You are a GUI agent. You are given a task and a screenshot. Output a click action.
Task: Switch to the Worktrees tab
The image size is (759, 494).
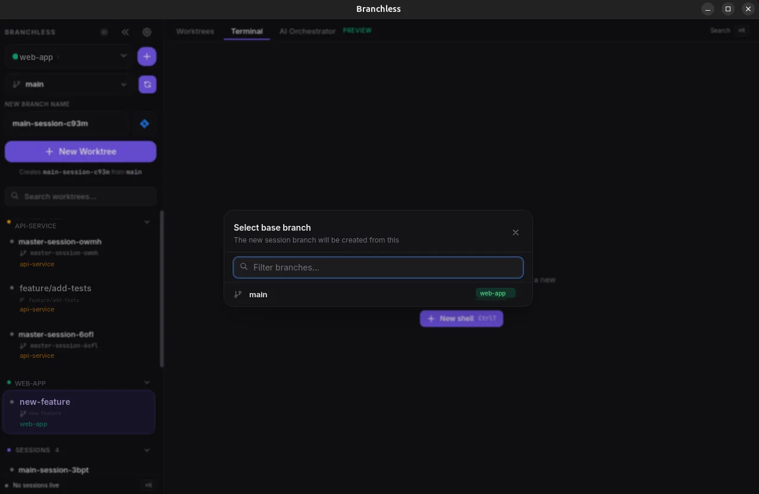click(x=195, y=31)
